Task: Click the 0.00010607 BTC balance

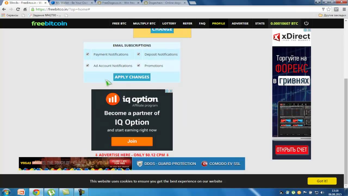Action: (284, 23)
